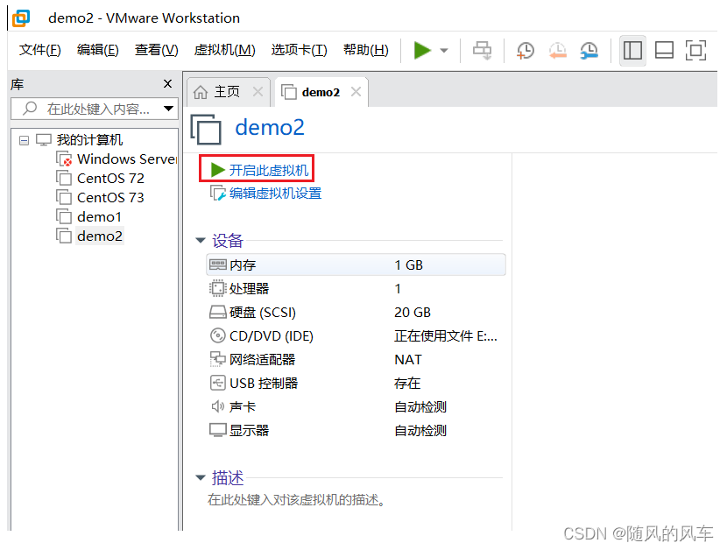Collapse the 我的计算机 tree node
This screenshot has height=550, width=727.
pyautogui.click(x=24, y=140)
